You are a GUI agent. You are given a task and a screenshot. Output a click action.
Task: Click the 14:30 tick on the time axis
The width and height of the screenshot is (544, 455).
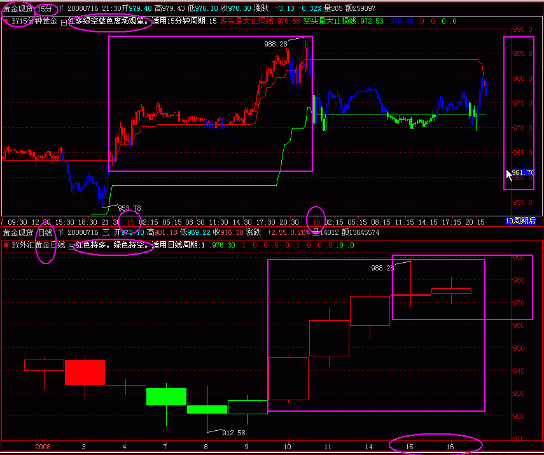(242, 222)
